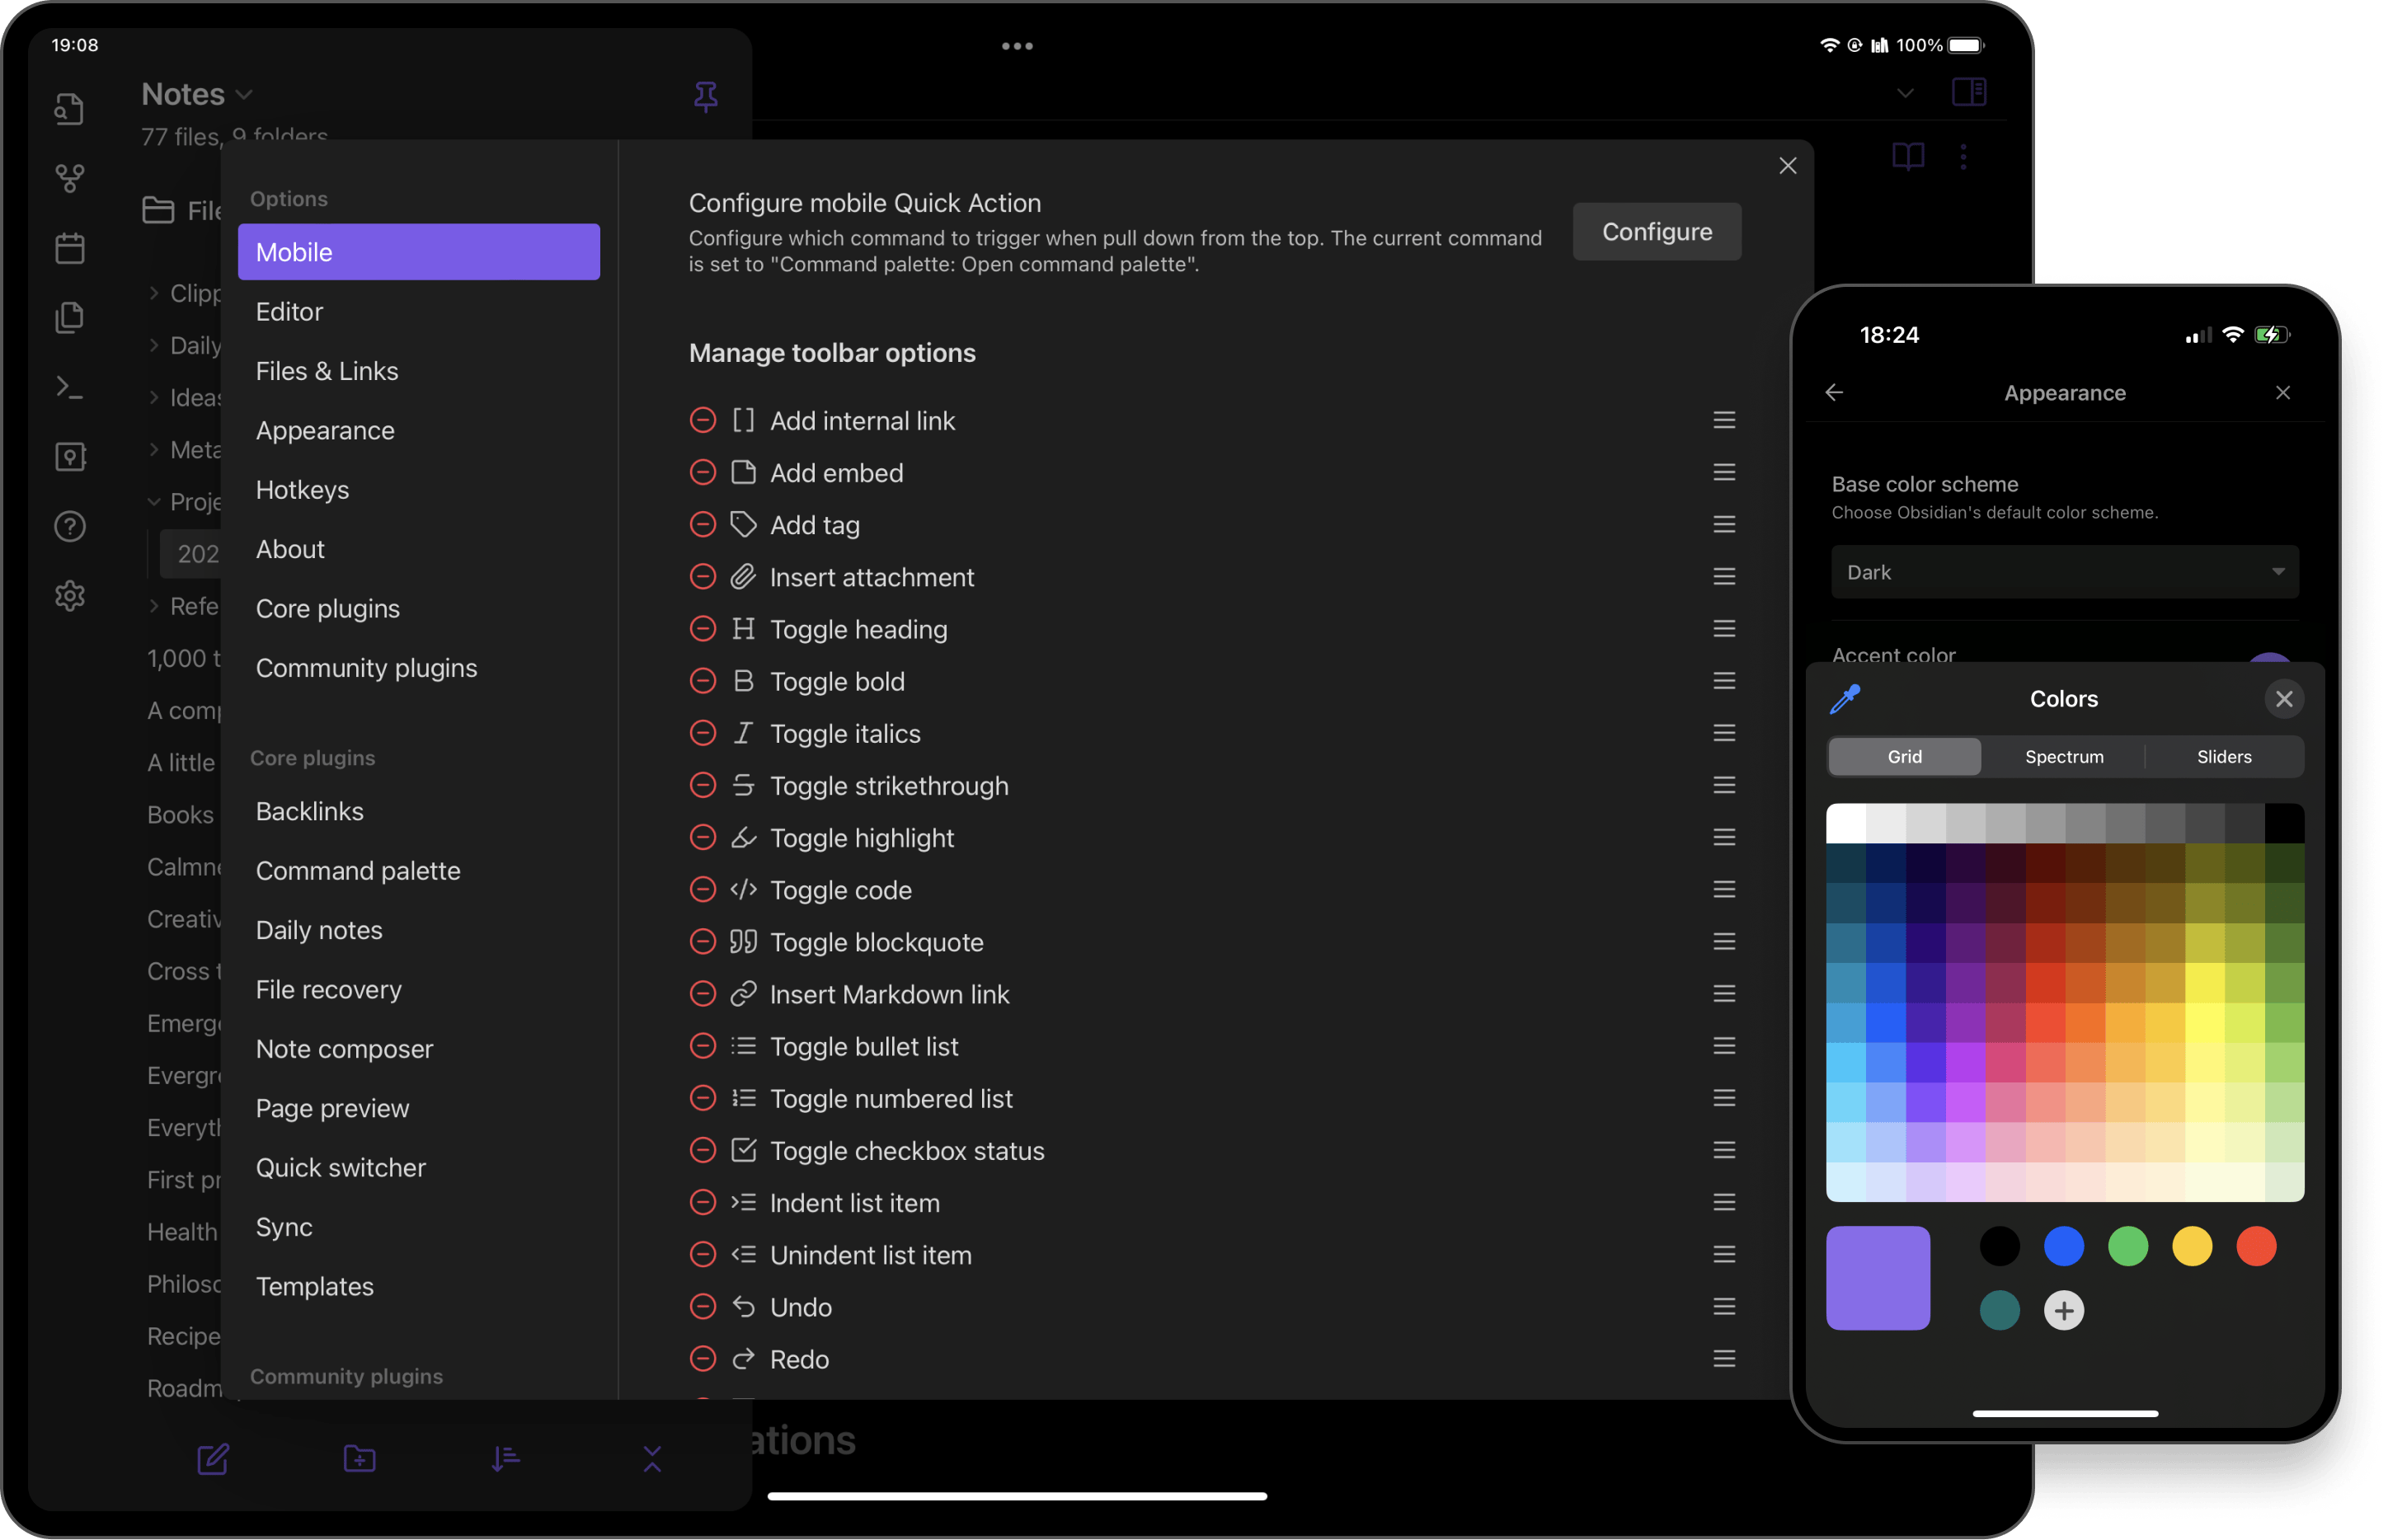Remove Toggle checkbox status from toolbar

tap(703, 1150)
